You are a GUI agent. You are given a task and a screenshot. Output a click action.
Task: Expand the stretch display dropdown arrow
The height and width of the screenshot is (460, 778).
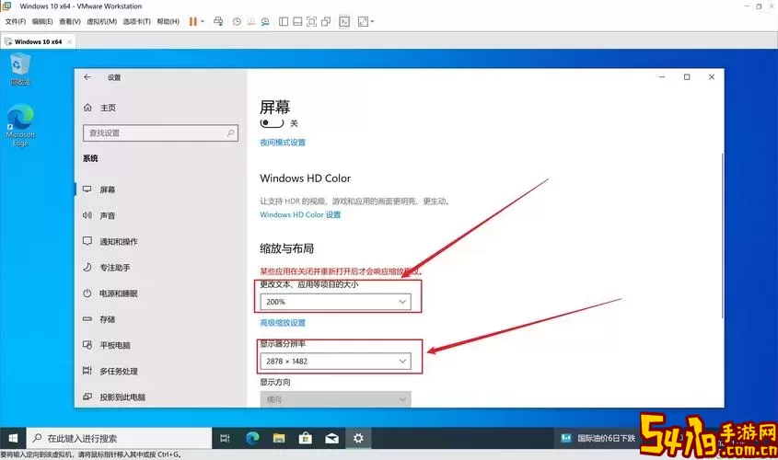(372, 21)
